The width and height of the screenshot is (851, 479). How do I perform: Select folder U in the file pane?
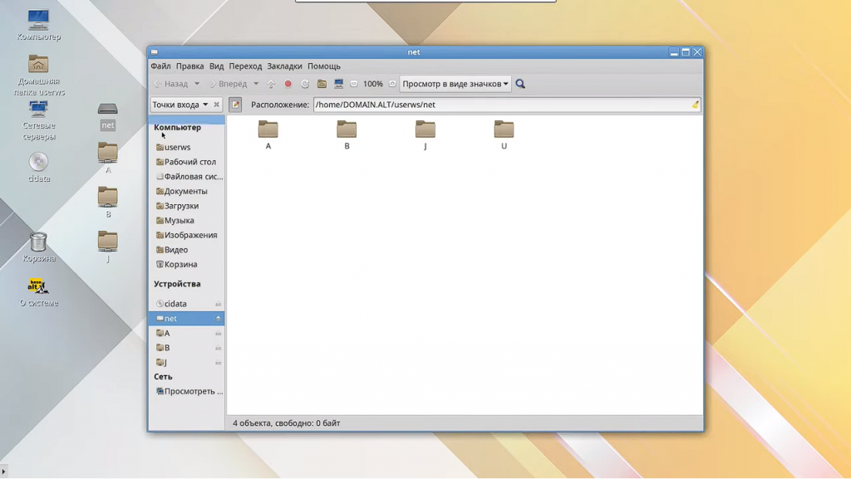(504, 135)
